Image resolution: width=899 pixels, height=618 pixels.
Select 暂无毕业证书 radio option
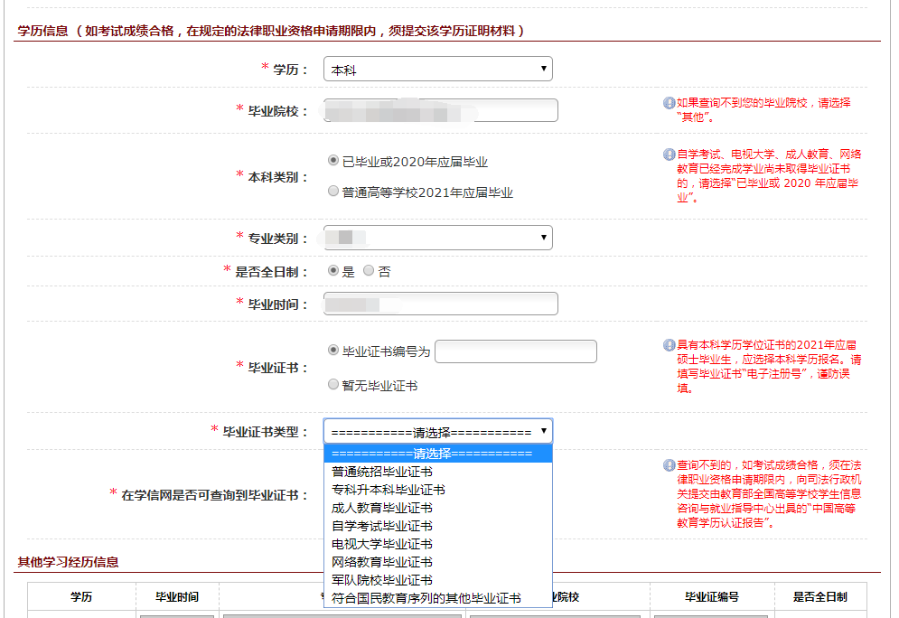coord(333,384)
